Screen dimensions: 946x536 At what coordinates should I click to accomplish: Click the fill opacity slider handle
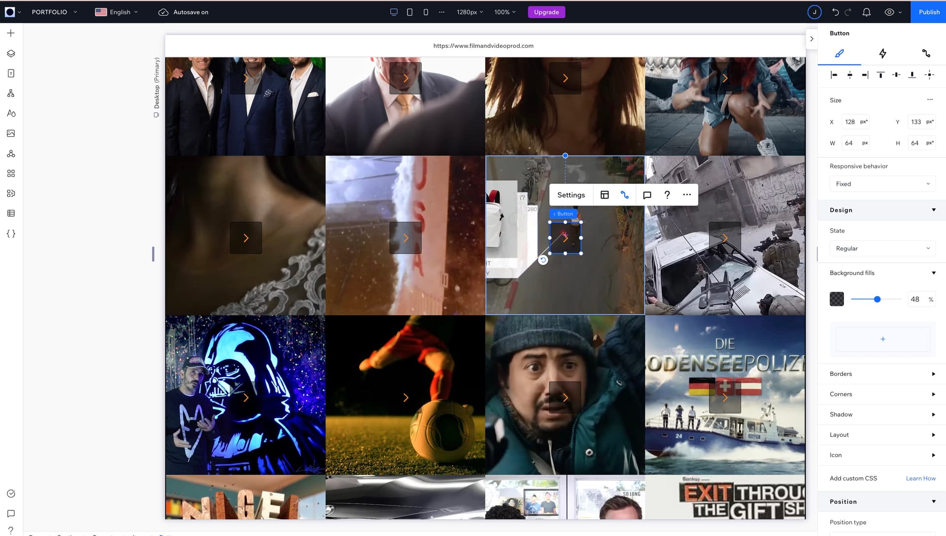click(877, 299)
